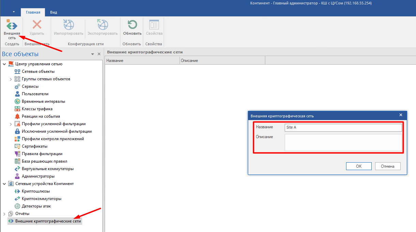
Task: Select the Группы сетевых объектов icon
Action: click(17, 79)
